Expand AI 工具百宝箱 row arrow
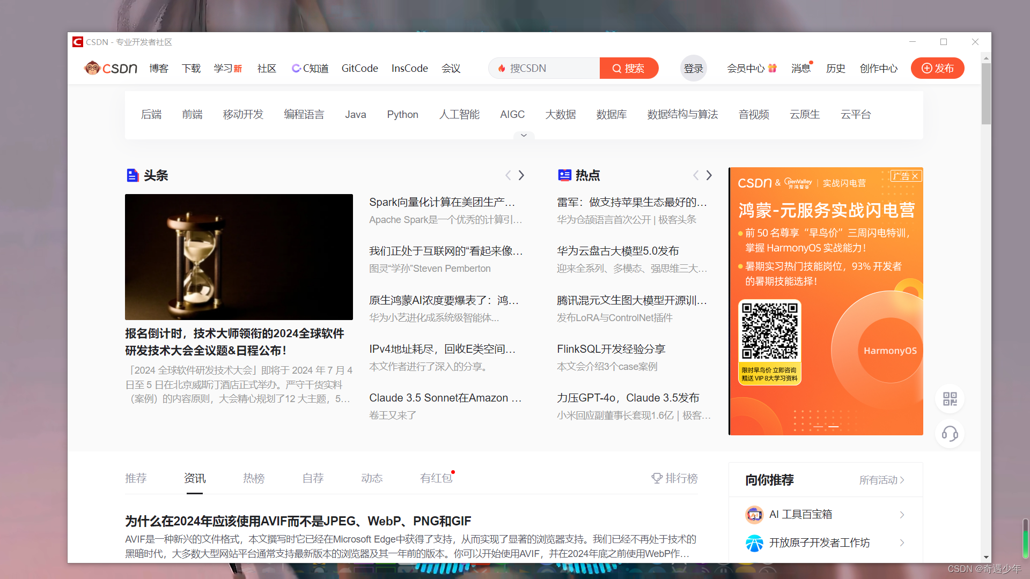Screen dimensions: 1030x579 point(902,515)
